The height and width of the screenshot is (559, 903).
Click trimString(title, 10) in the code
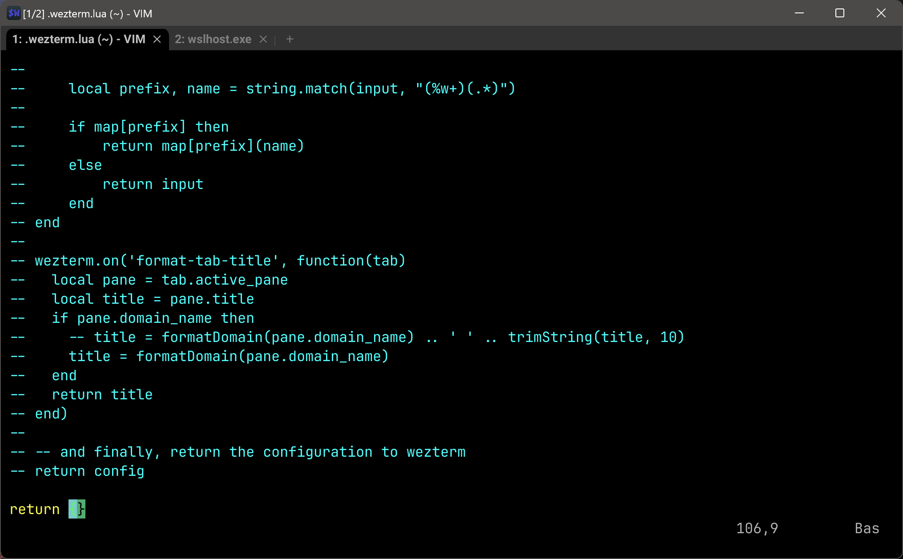click(x=596, y=337)
